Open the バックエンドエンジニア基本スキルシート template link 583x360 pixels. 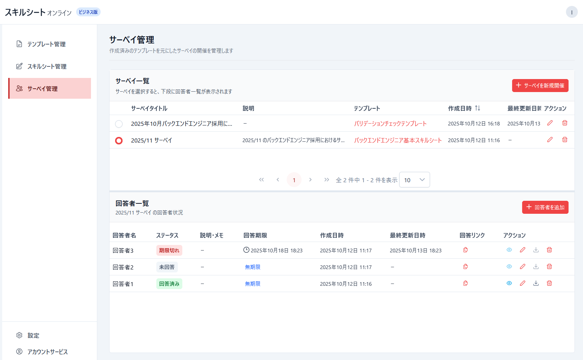pos(398,140)
